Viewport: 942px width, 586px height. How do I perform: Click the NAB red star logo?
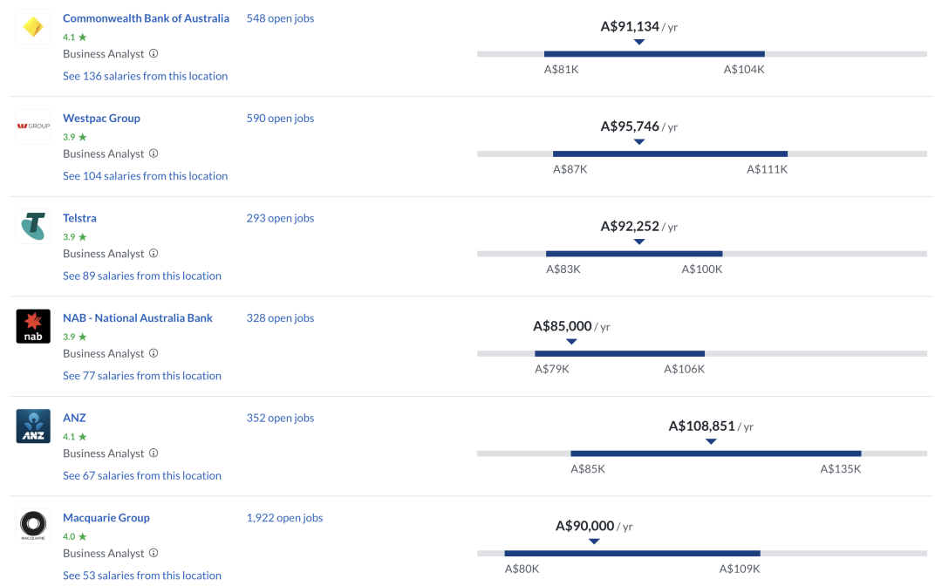pos(33,327)
